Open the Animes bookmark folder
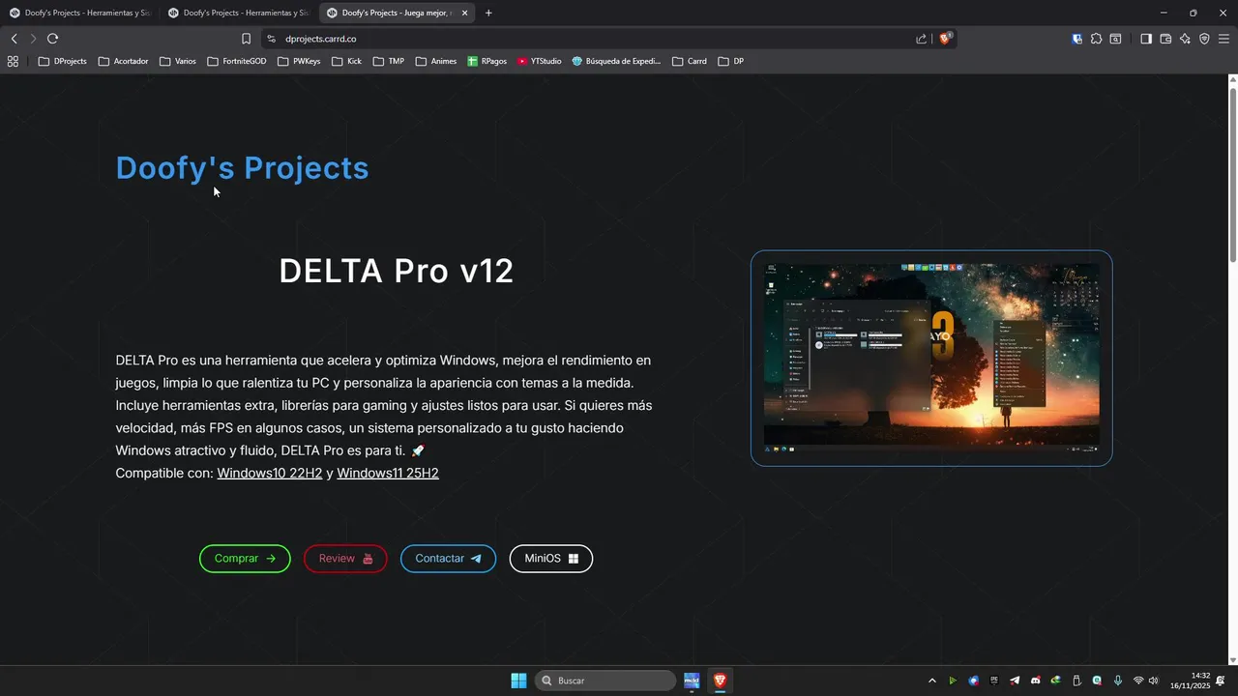This screenshot has width=1238, height=696. [x=436, y=61]
